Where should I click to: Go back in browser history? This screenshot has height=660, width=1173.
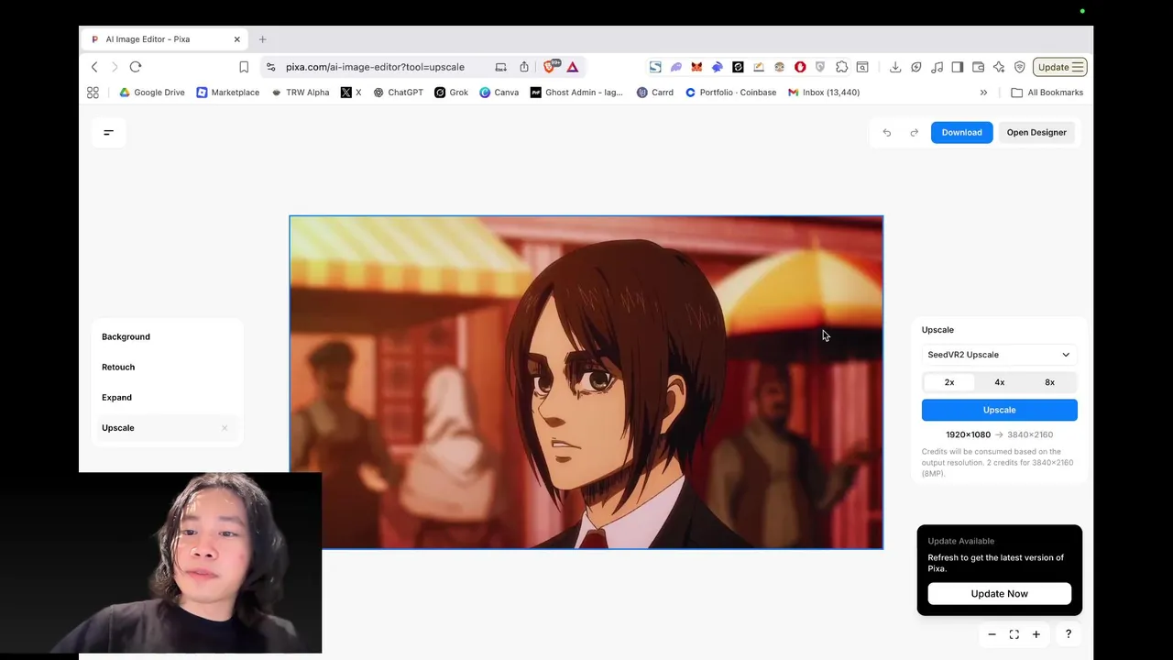[94, 67]
